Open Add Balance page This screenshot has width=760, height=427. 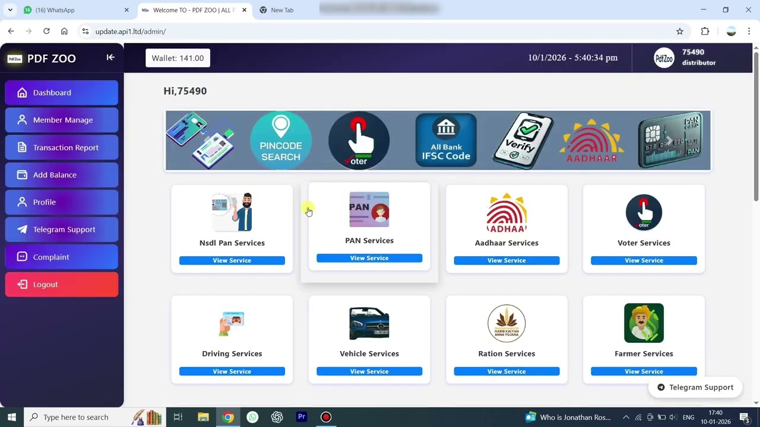tap(62, 175)
